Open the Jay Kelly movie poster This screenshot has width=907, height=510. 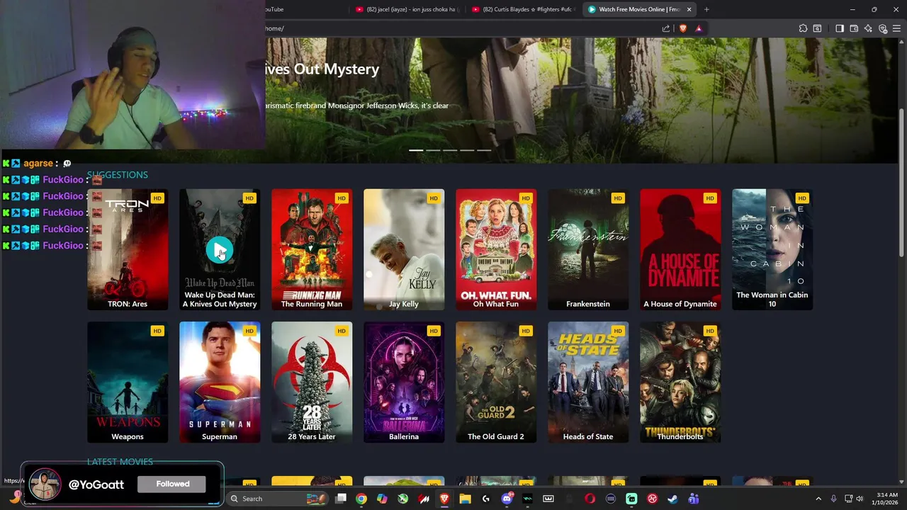click(404, 249)
